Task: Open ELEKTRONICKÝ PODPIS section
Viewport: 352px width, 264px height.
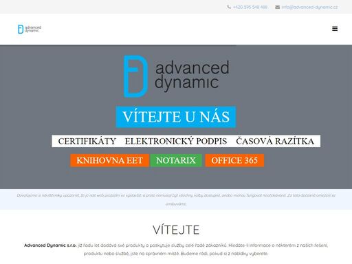Action: coord(176,141)
